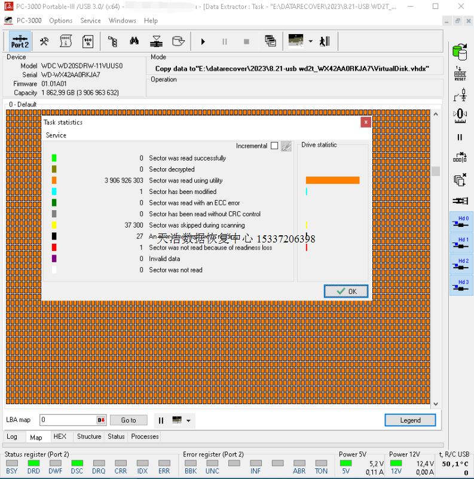Image resolution: width=474 pixels, height=479 pixels.
Task: Click OK in Task statistics dialog
Action: 346,291
